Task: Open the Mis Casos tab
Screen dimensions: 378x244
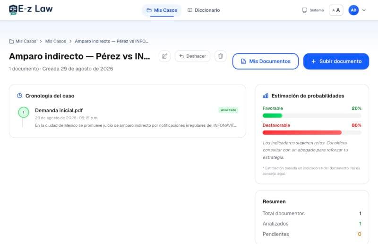Action: (x=162, y=10)
